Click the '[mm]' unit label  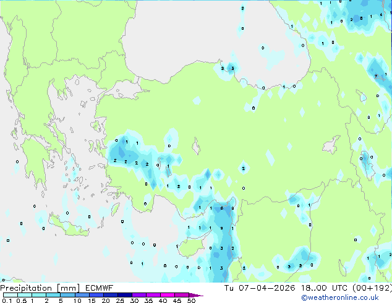point(68,288)
